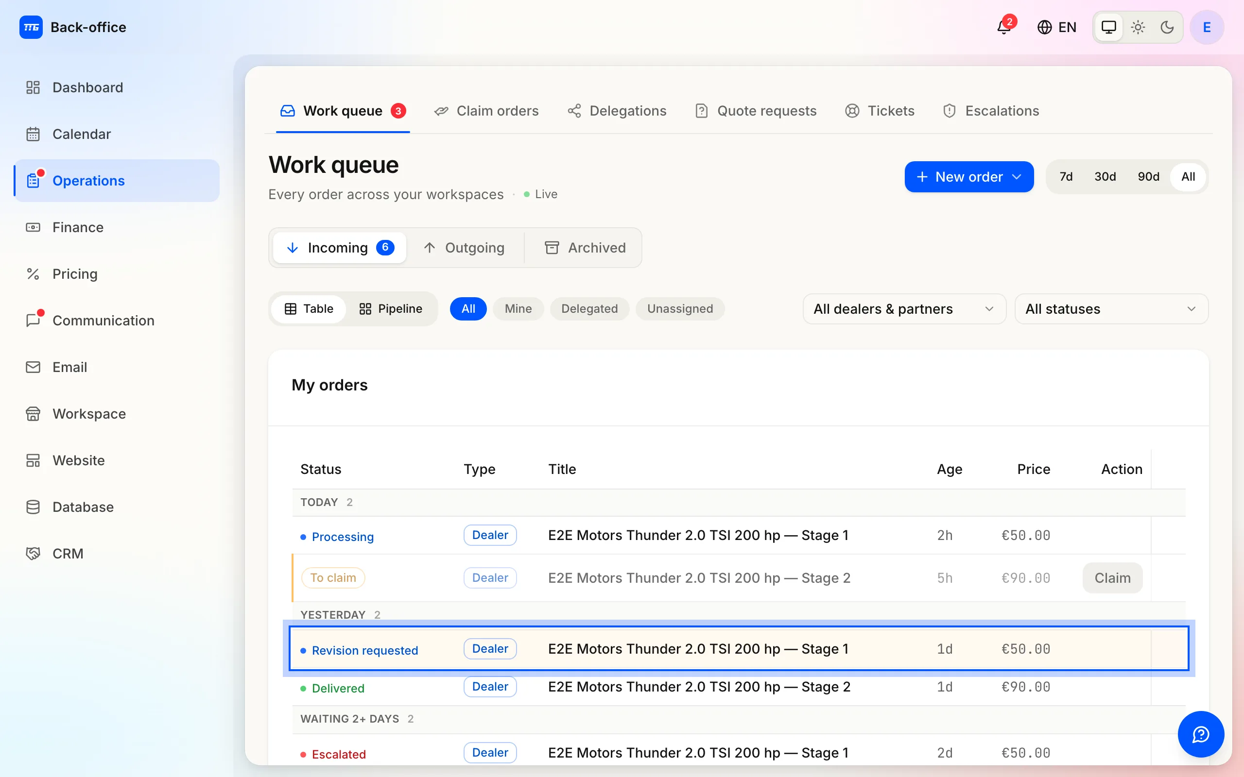The width and height of the screenshot is (1244, 777).
Task: Select the 90d time range
Action: click(1148, 177)
